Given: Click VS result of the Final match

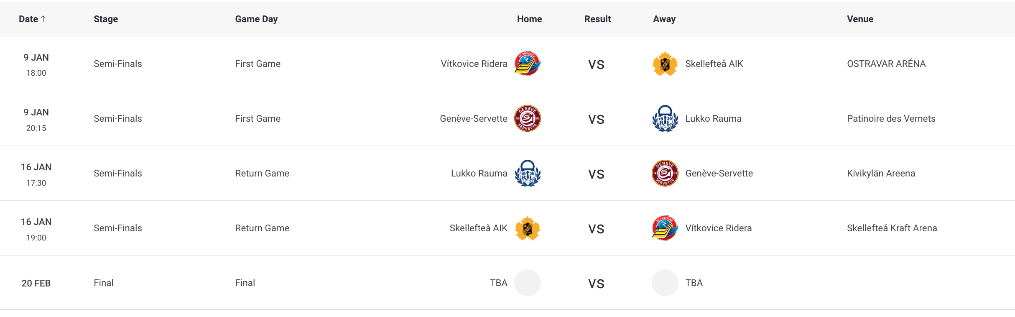Looking at the screenshot, I should (596, 284).
